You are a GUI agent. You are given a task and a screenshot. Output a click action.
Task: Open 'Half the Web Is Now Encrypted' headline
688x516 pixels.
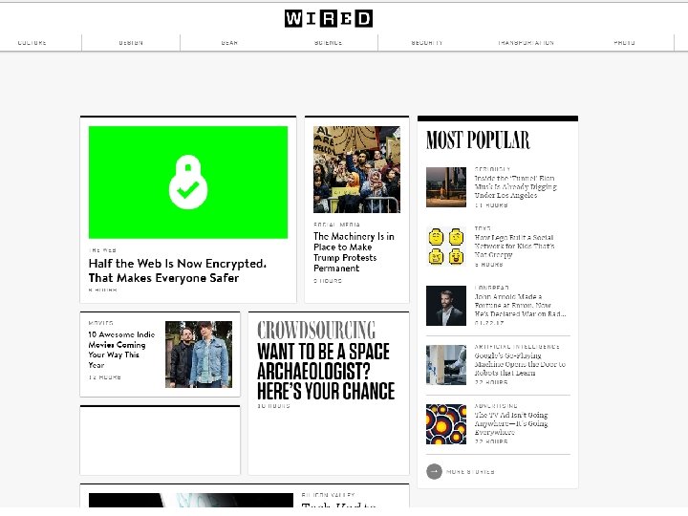(x=178, y=270)
